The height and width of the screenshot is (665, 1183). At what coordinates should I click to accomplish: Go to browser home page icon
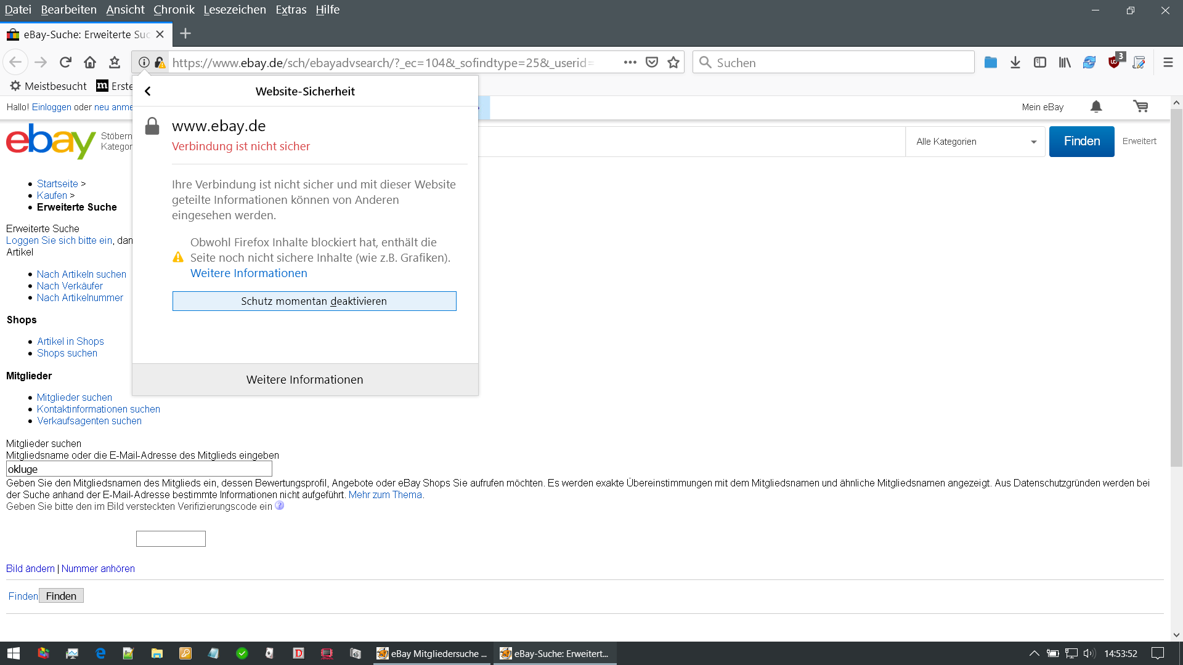pyautogui.click(x=90, y=62)
